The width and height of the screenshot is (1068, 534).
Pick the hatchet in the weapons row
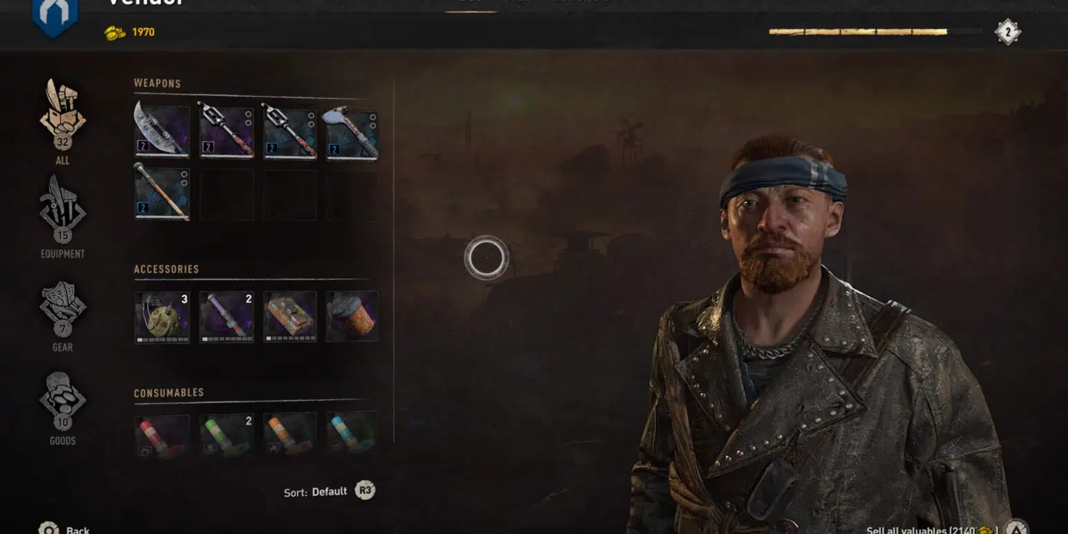tap(352, 131)
